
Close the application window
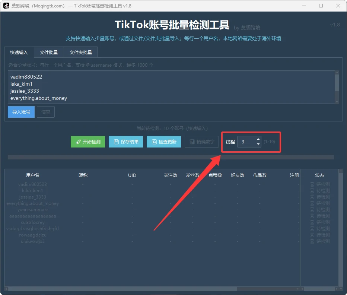pos(338,6)
